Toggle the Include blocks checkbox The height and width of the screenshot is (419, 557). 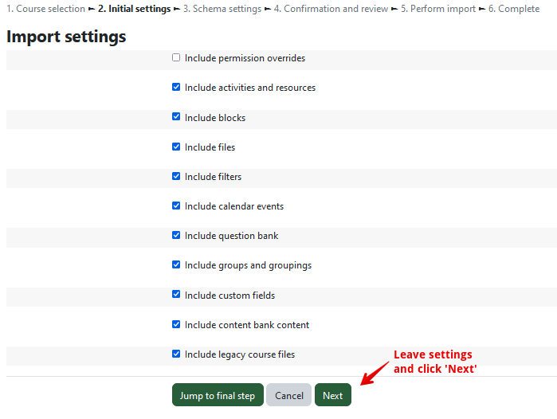click(x=176, y=117)
